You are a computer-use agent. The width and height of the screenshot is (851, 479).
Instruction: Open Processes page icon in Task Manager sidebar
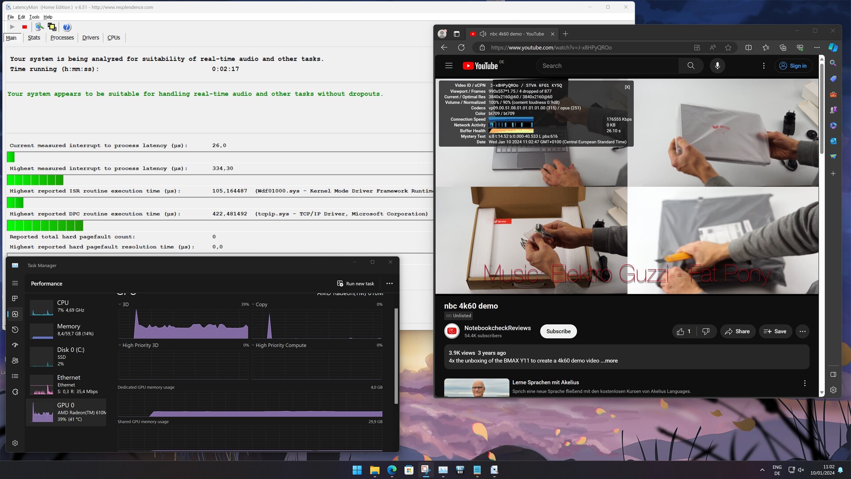(x=15, y=298)
